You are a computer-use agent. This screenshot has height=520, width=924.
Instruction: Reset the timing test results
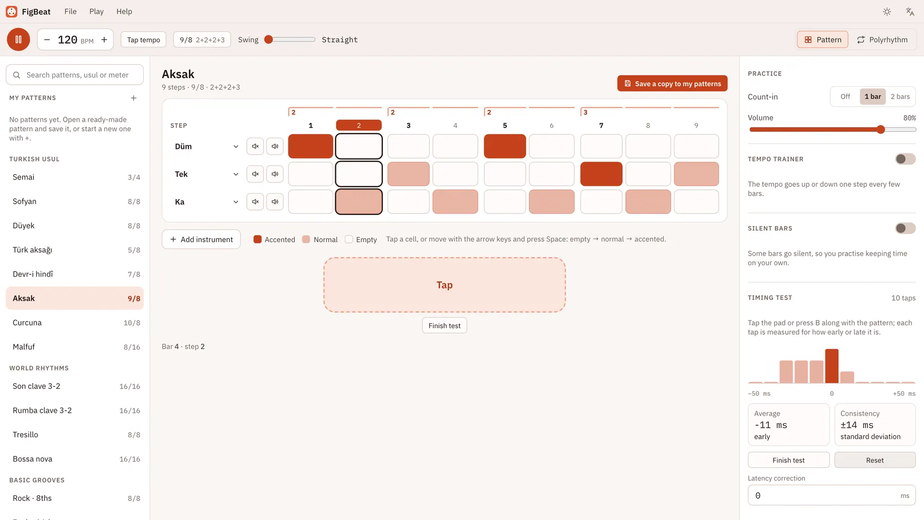click(x=875, y=460)
